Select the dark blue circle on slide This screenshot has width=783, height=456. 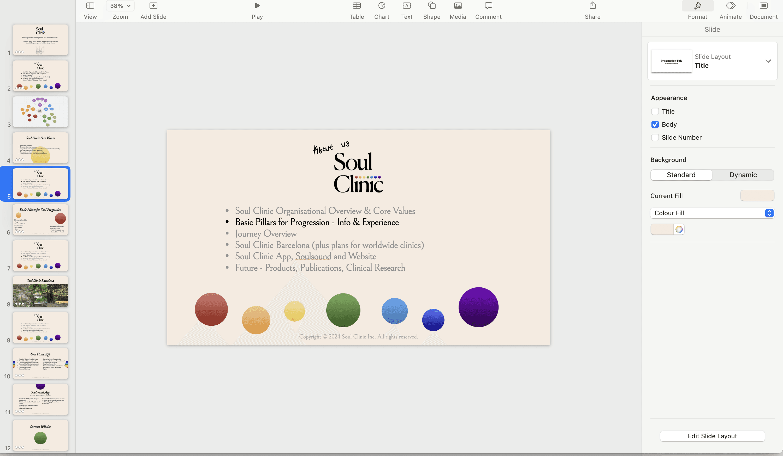pos(433,320)
